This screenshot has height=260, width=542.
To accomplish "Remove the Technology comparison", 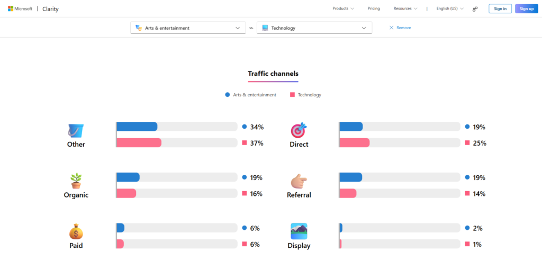I will [400, 28].
